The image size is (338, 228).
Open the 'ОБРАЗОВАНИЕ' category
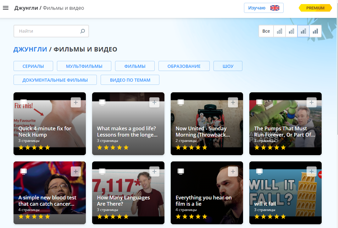pos(184,66)
